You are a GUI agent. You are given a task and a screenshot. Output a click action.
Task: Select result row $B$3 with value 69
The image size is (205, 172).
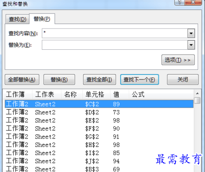(99, 169)
